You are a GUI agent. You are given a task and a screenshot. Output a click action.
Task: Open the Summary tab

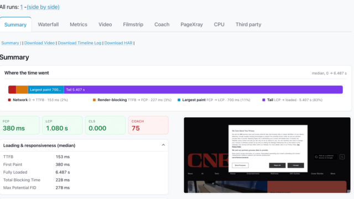click(15, 24)
